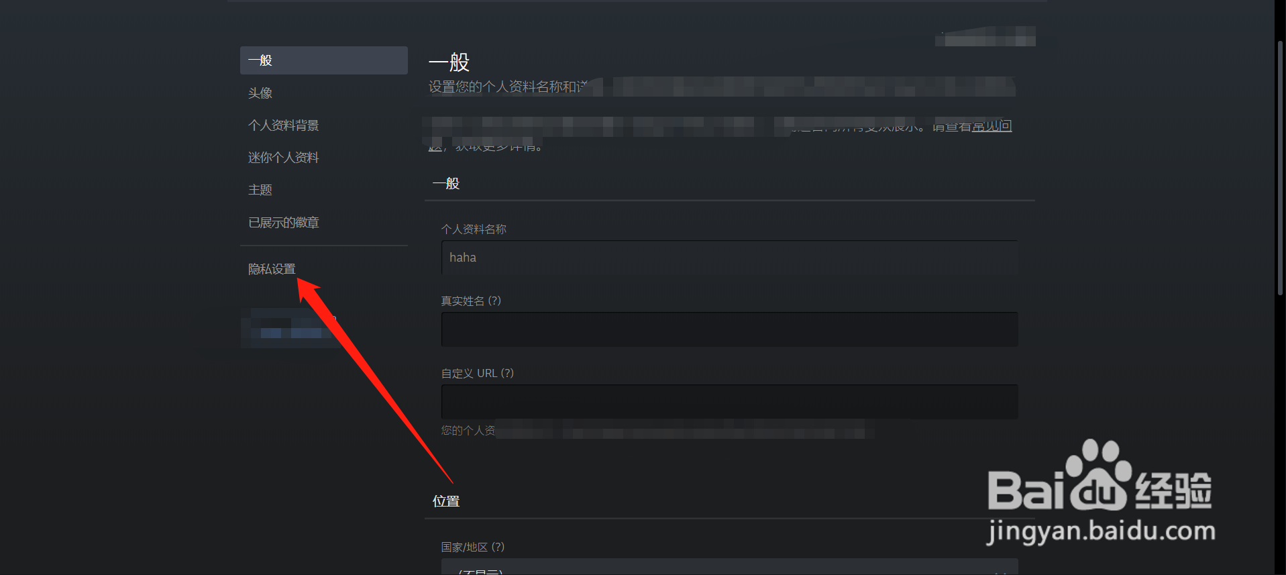Viewport: 1286px width, 575px height.
Task: Click the 自定义 URL input field
Action: pos(729,402)
